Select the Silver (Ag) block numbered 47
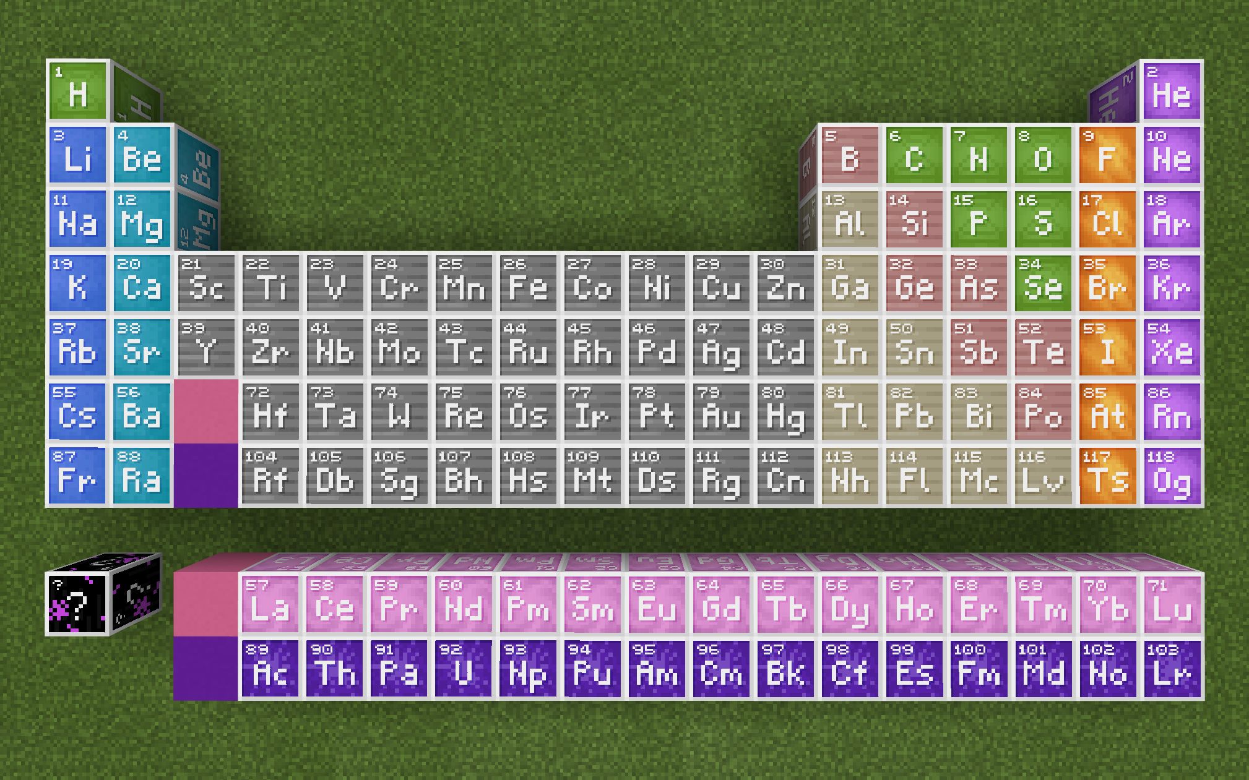The width and height of the screenshot is (1249, 780). tap(721, 348)
